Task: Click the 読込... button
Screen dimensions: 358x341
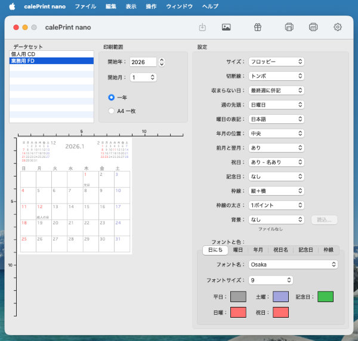Action: pos(324,220)
